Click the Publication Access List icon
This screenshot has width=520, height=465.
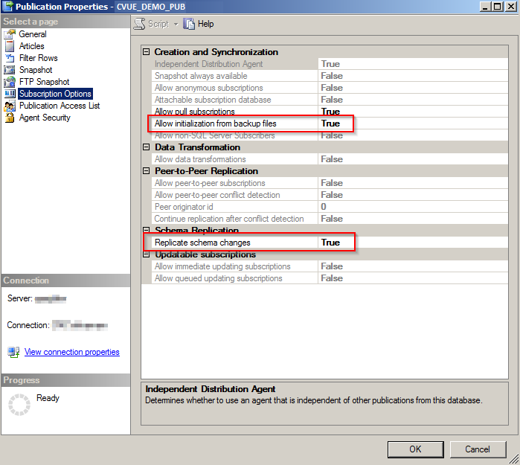tap(10, 106)
